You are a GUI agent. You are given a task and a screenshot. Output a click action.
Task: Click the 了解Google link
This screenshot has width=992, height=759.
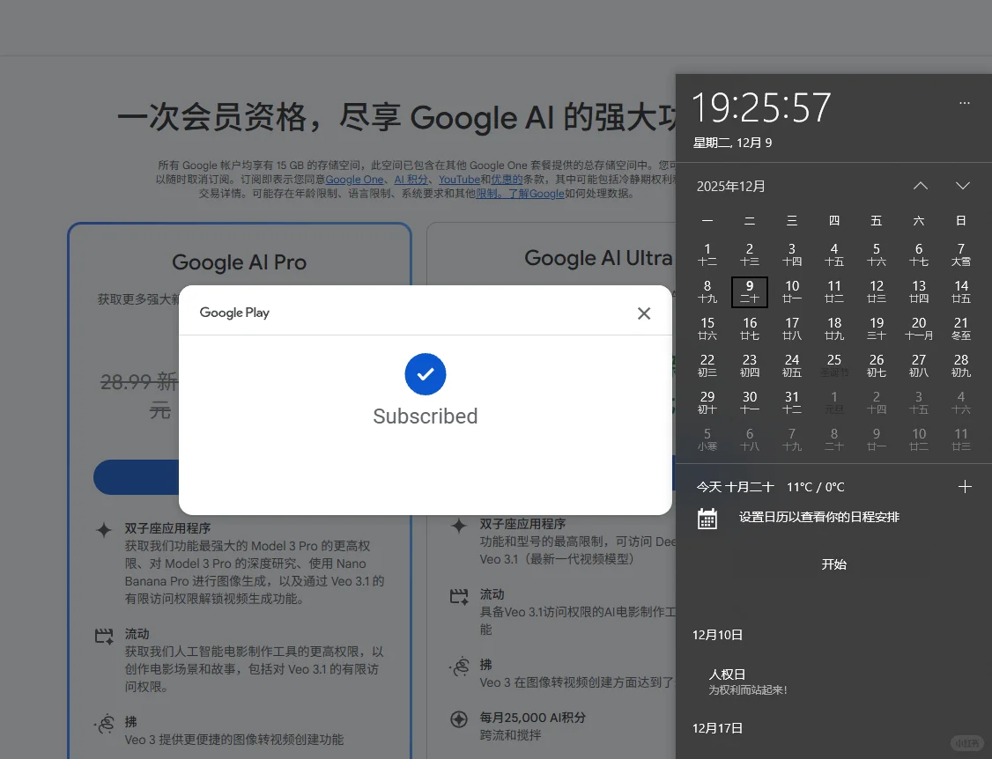(538, 194)
